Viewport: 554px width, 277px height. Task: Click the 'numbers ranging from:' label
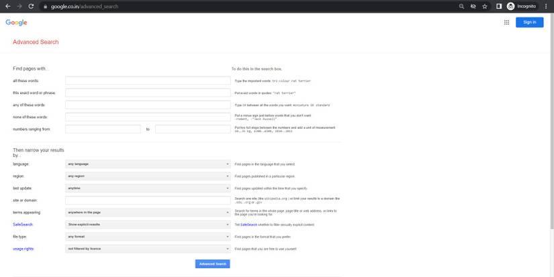pyautogui.click(x=32, y=129)
